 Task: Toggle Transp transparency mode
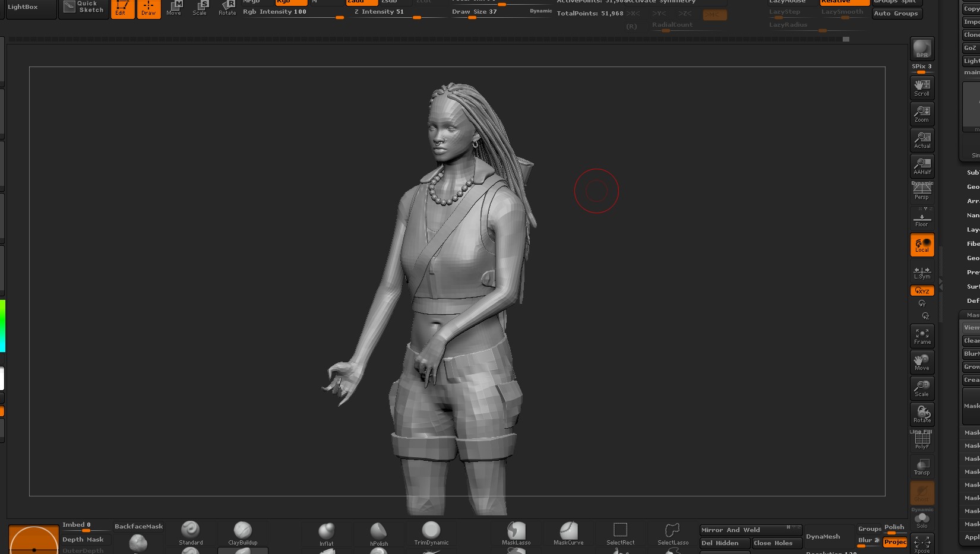pos(922,467)
